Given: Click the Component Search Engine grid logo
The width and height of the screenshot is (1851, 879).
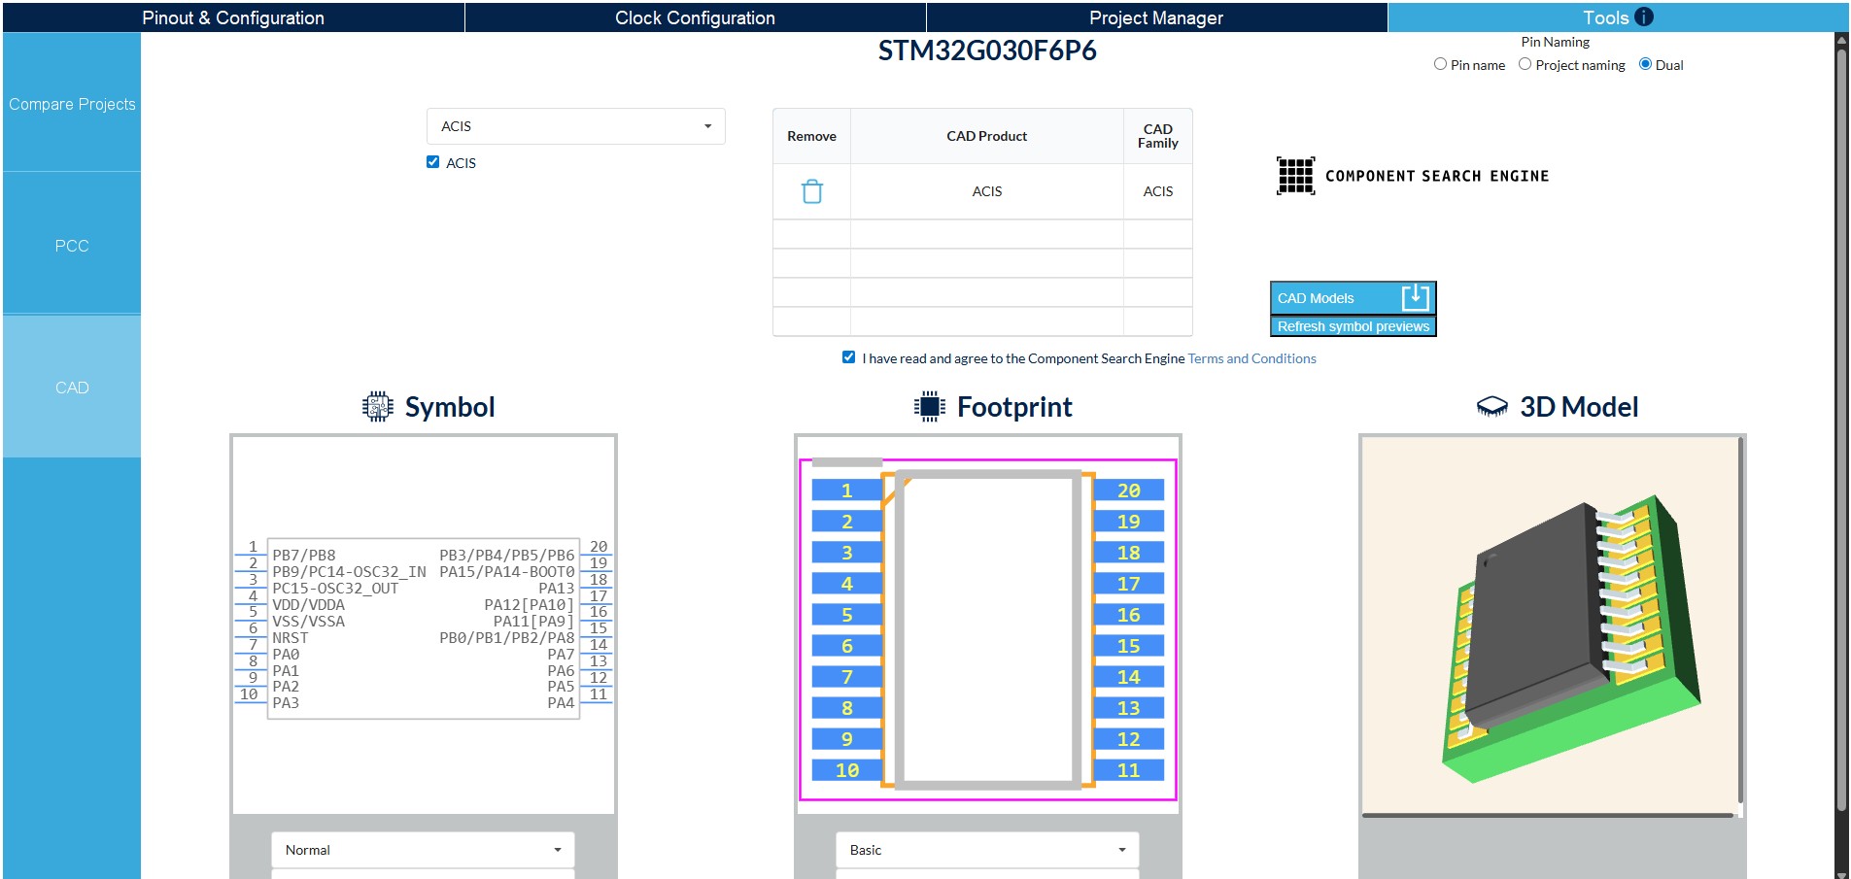Looking at the screenshot, I should [x=1295, y=176].
